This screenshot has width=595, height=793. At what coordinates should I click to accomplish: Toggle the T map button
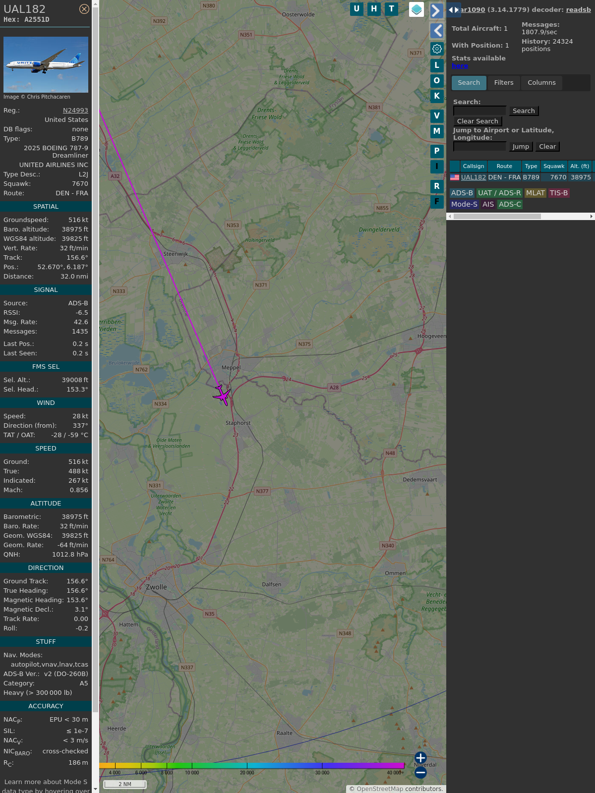(x=391, y=9)
